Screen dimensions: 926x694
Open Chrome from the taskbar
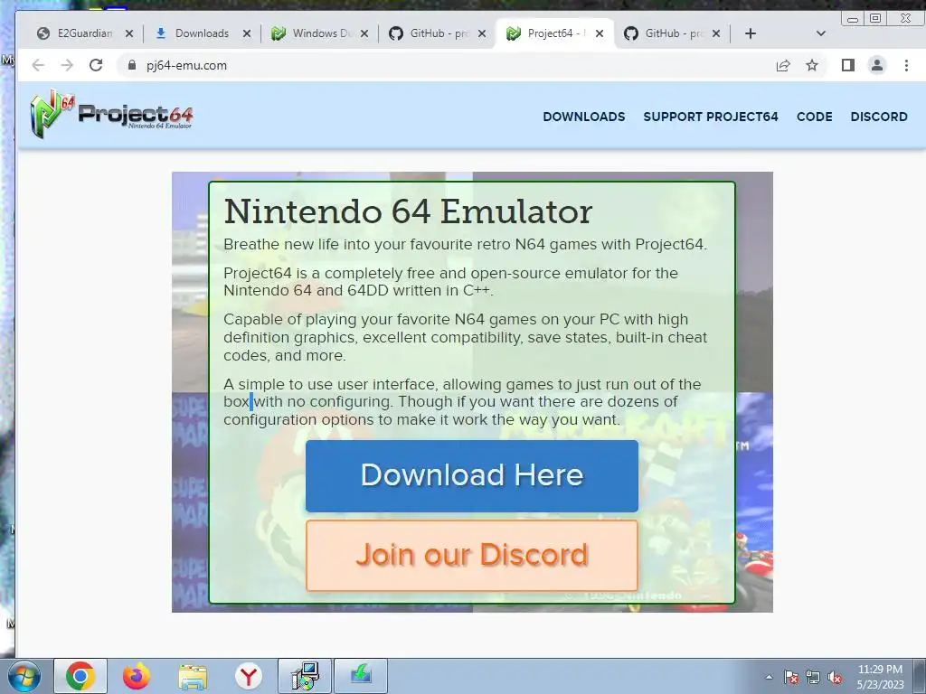[80, 676]
